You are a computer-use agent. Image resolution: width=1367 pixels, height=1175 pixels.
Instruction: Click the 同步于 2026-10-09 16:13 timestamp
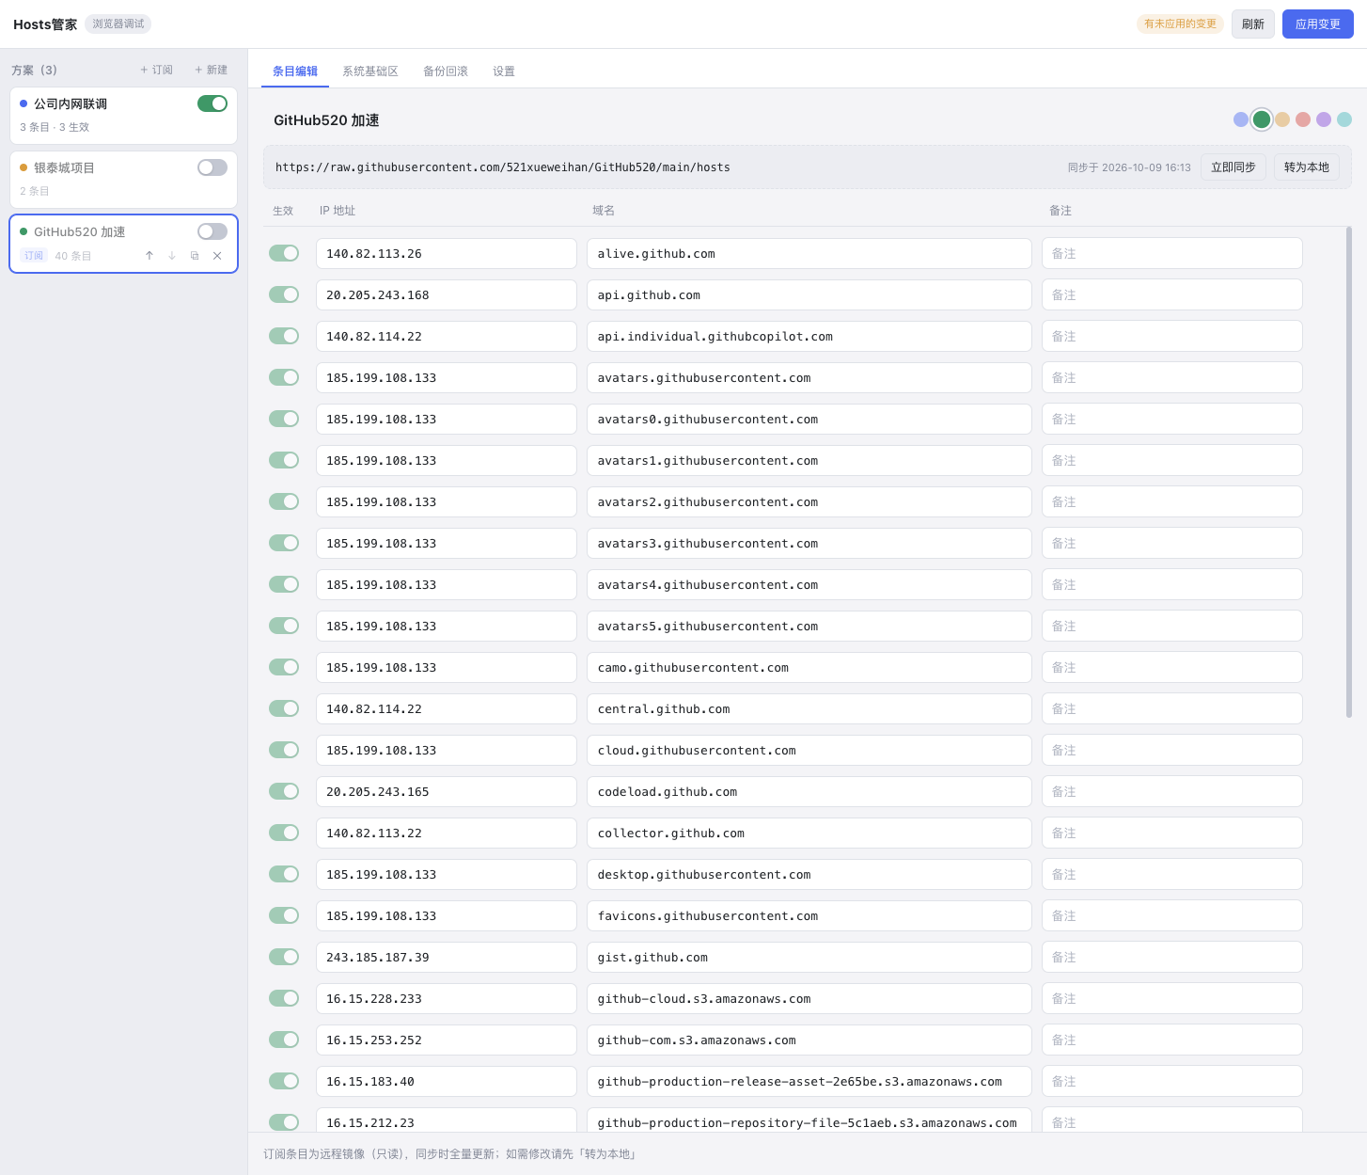tap(1129, 167)
